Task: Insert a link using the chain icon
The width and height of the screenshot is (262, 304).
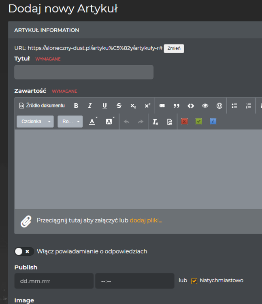Action: pyautogui.click(x=162, y=106)
